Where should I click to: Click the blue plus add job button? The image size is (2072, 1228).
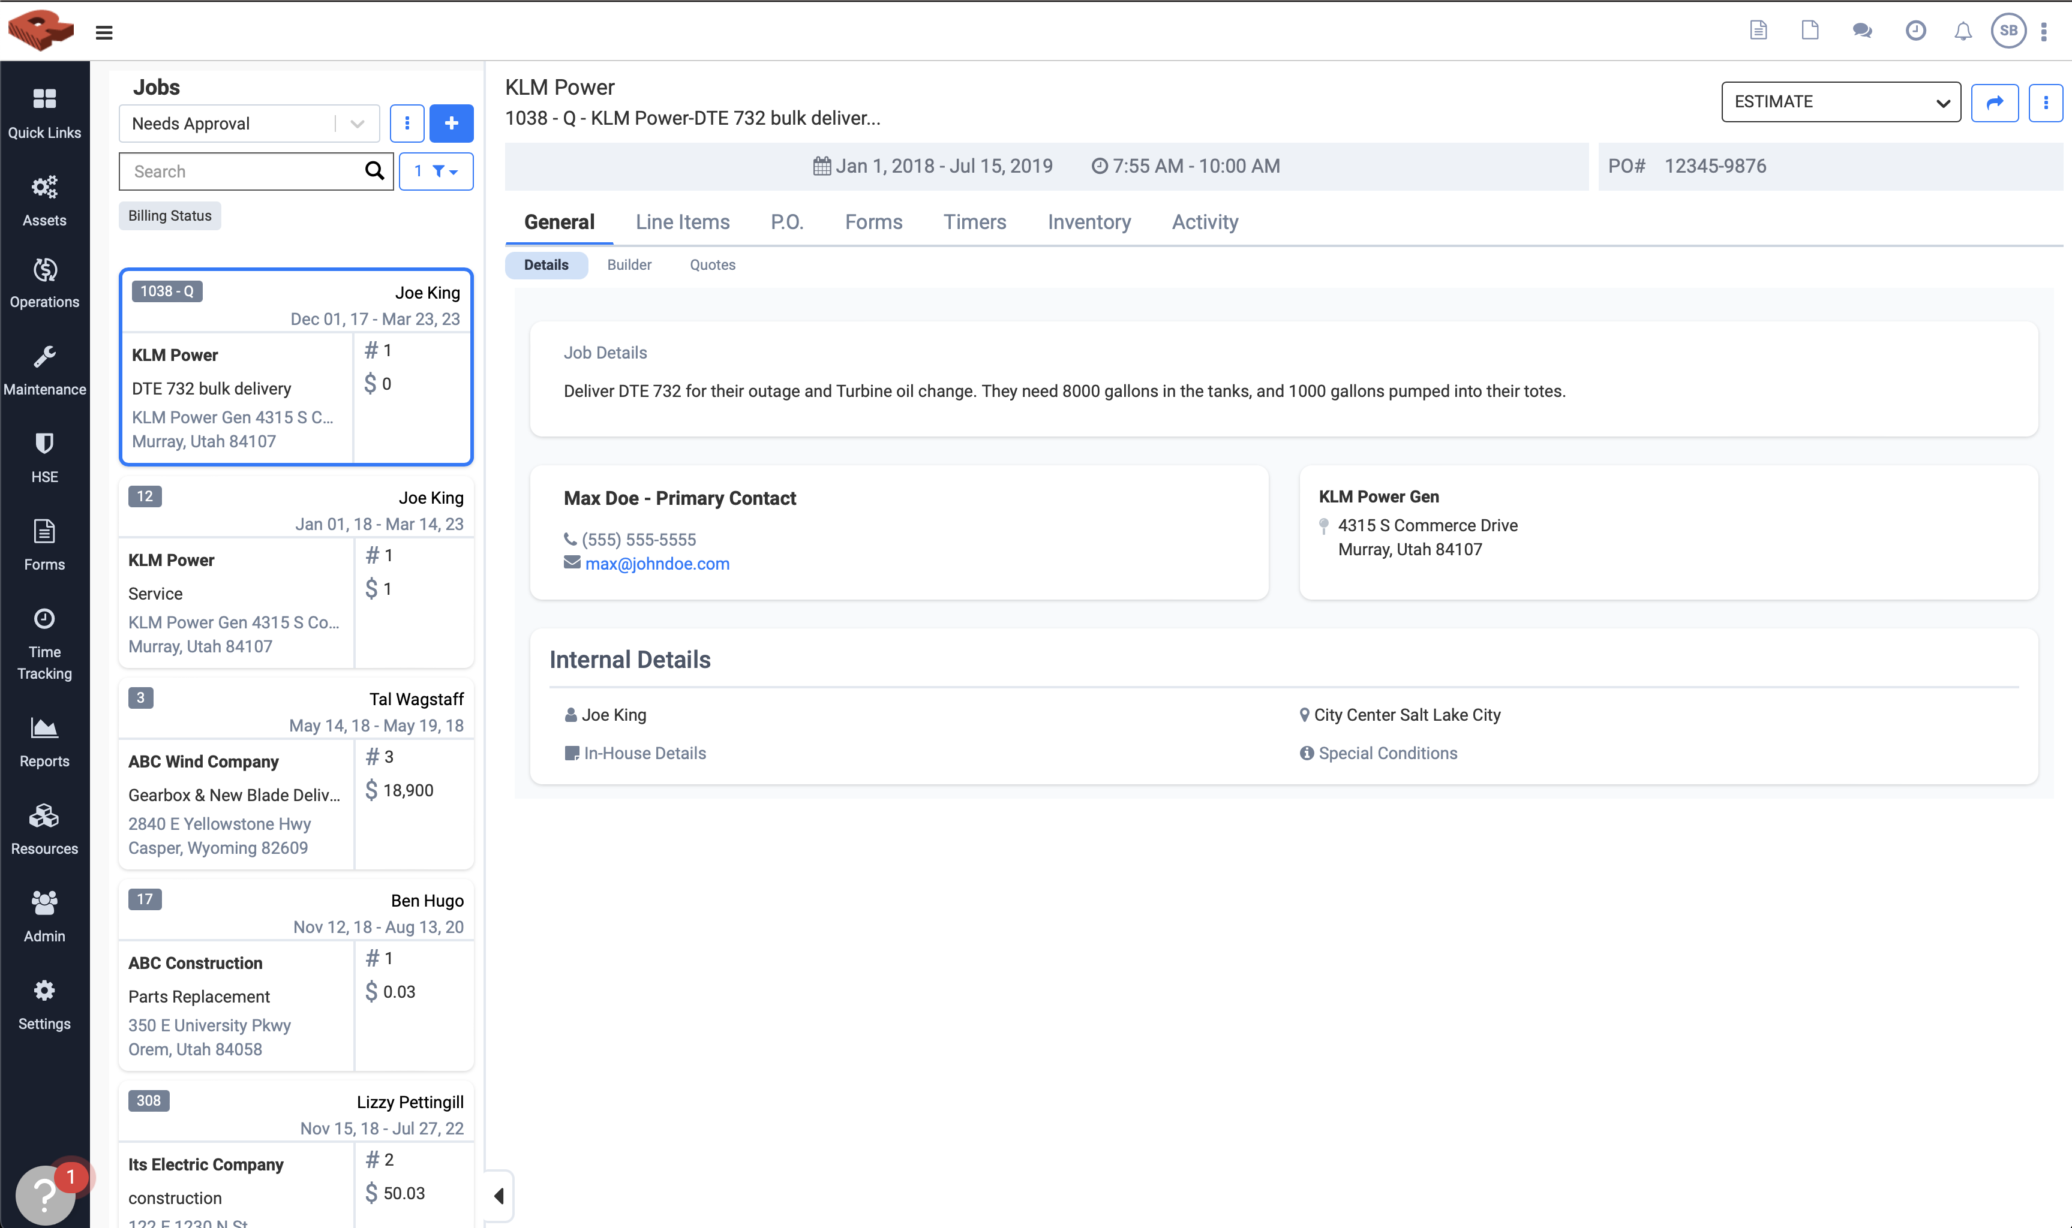[451, 124]
